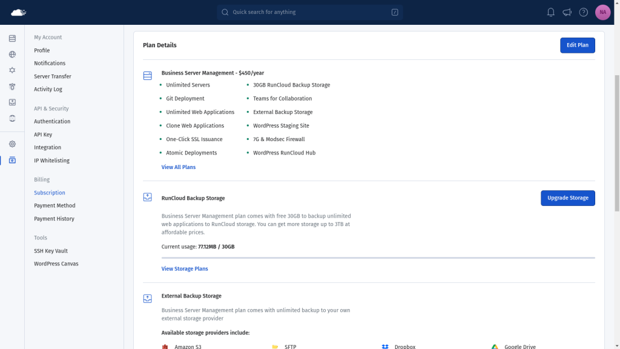Click the globe icon in left rail
620x349 pixels.
[x=12, y=54]
